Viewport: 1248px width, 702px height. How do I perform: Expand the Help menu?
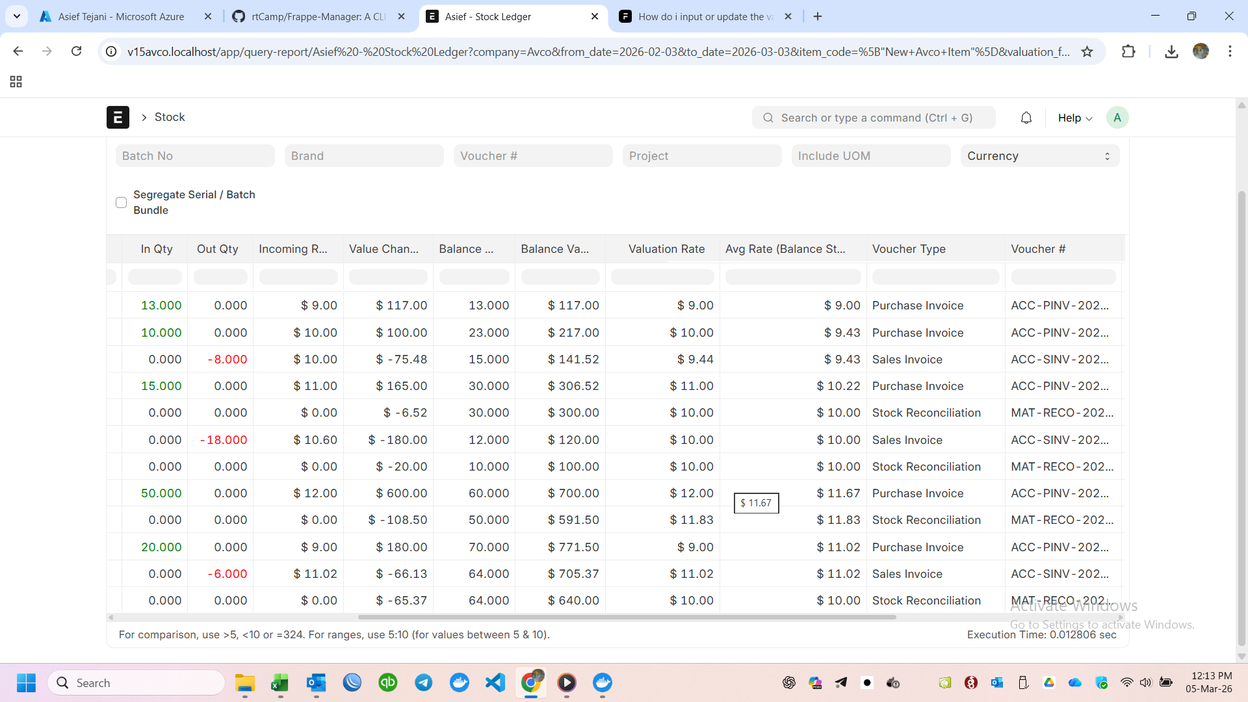(1074, 118)
